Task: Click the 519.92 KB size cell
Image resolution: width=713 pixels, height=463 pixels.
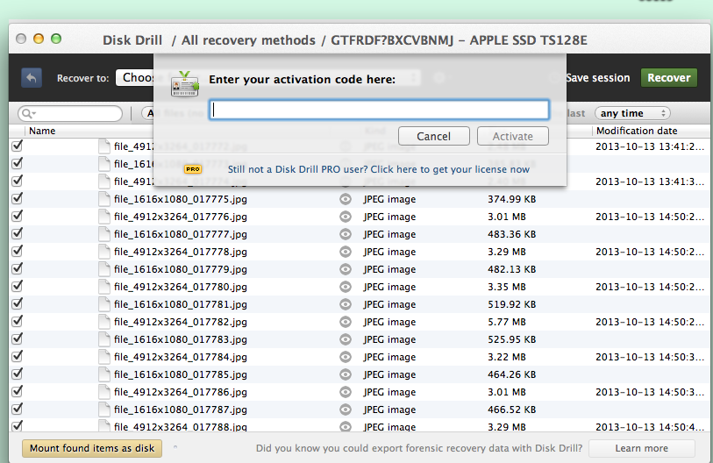Action: click(x=511, y=304)
